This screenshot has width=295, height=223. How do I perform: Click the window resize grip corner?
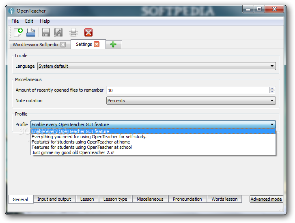pyautogui.click(x=281, y=209)
